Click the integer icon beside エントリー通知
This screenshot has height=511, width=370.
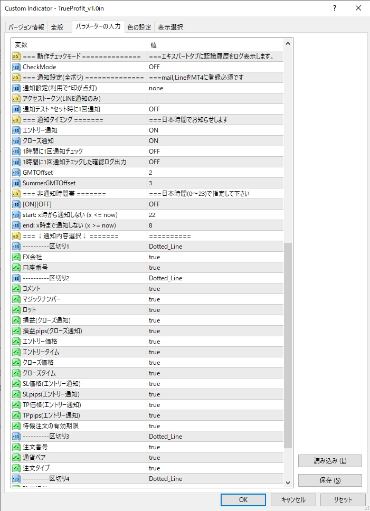pos(16,130)
